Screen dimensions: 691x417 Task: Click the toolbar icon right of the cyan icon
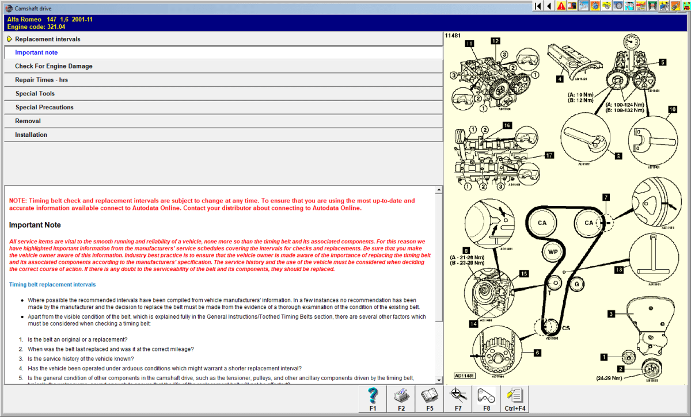(641, 6)
